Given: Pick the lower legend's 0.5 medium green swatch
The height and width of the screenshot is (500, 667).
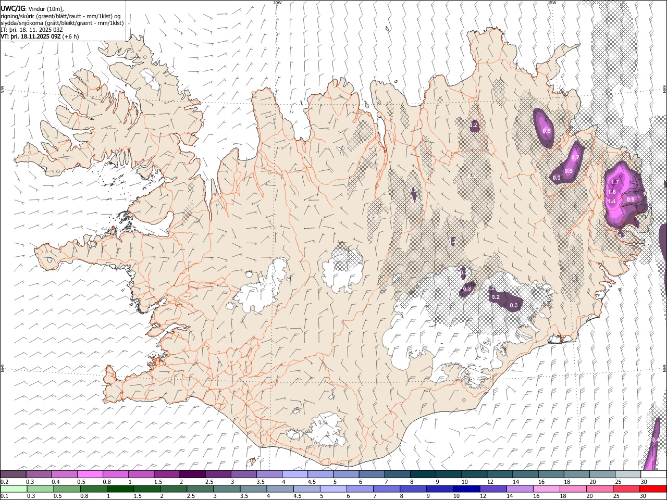Looking at the screenshot, I should point(67,489).
